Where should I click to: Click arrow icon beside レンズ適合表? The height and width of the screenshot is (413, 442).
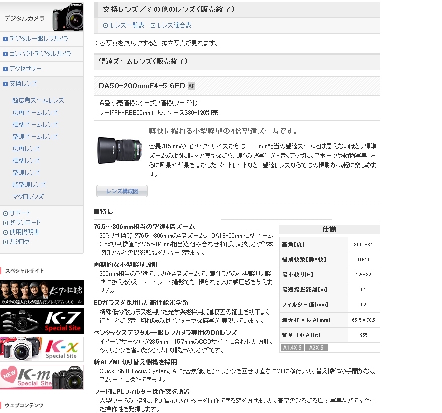pyautogui.click(x=153, y=25)
